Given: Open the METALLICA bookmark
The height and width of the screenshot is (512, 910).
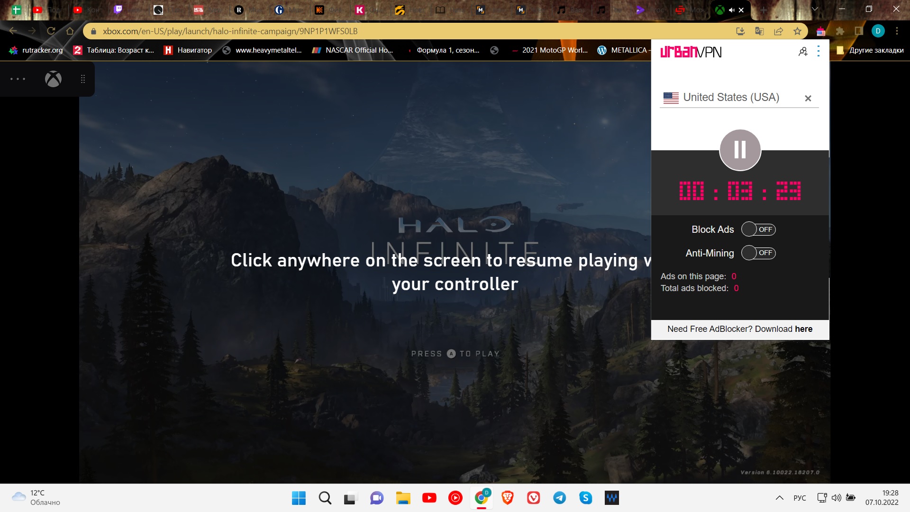Looking at the screenshot, I should pos(623,50).
